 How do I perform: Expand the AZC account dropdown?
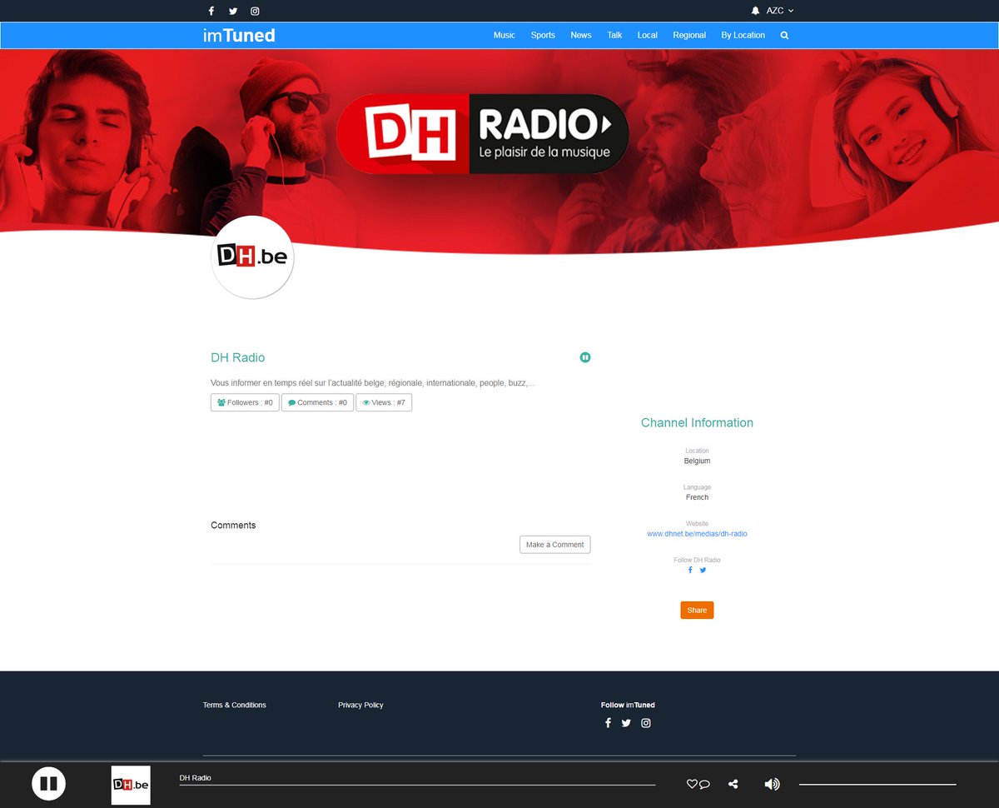coord(780,11)
